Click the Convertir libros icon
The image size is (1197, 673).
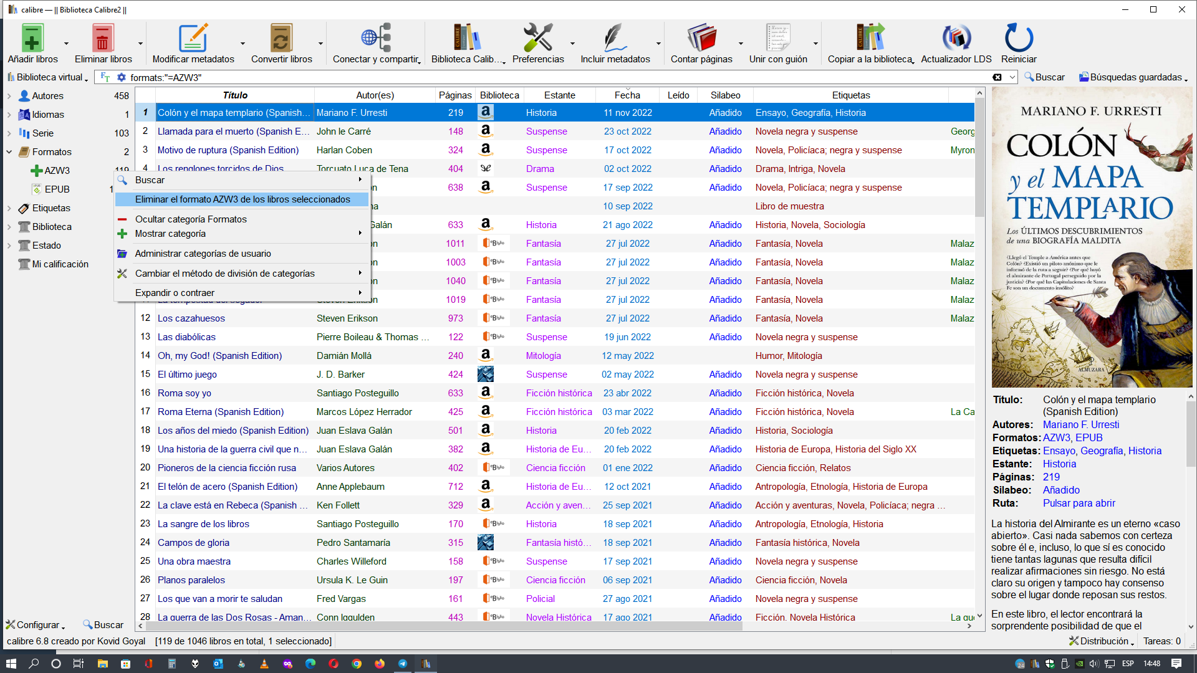(281, 39)
